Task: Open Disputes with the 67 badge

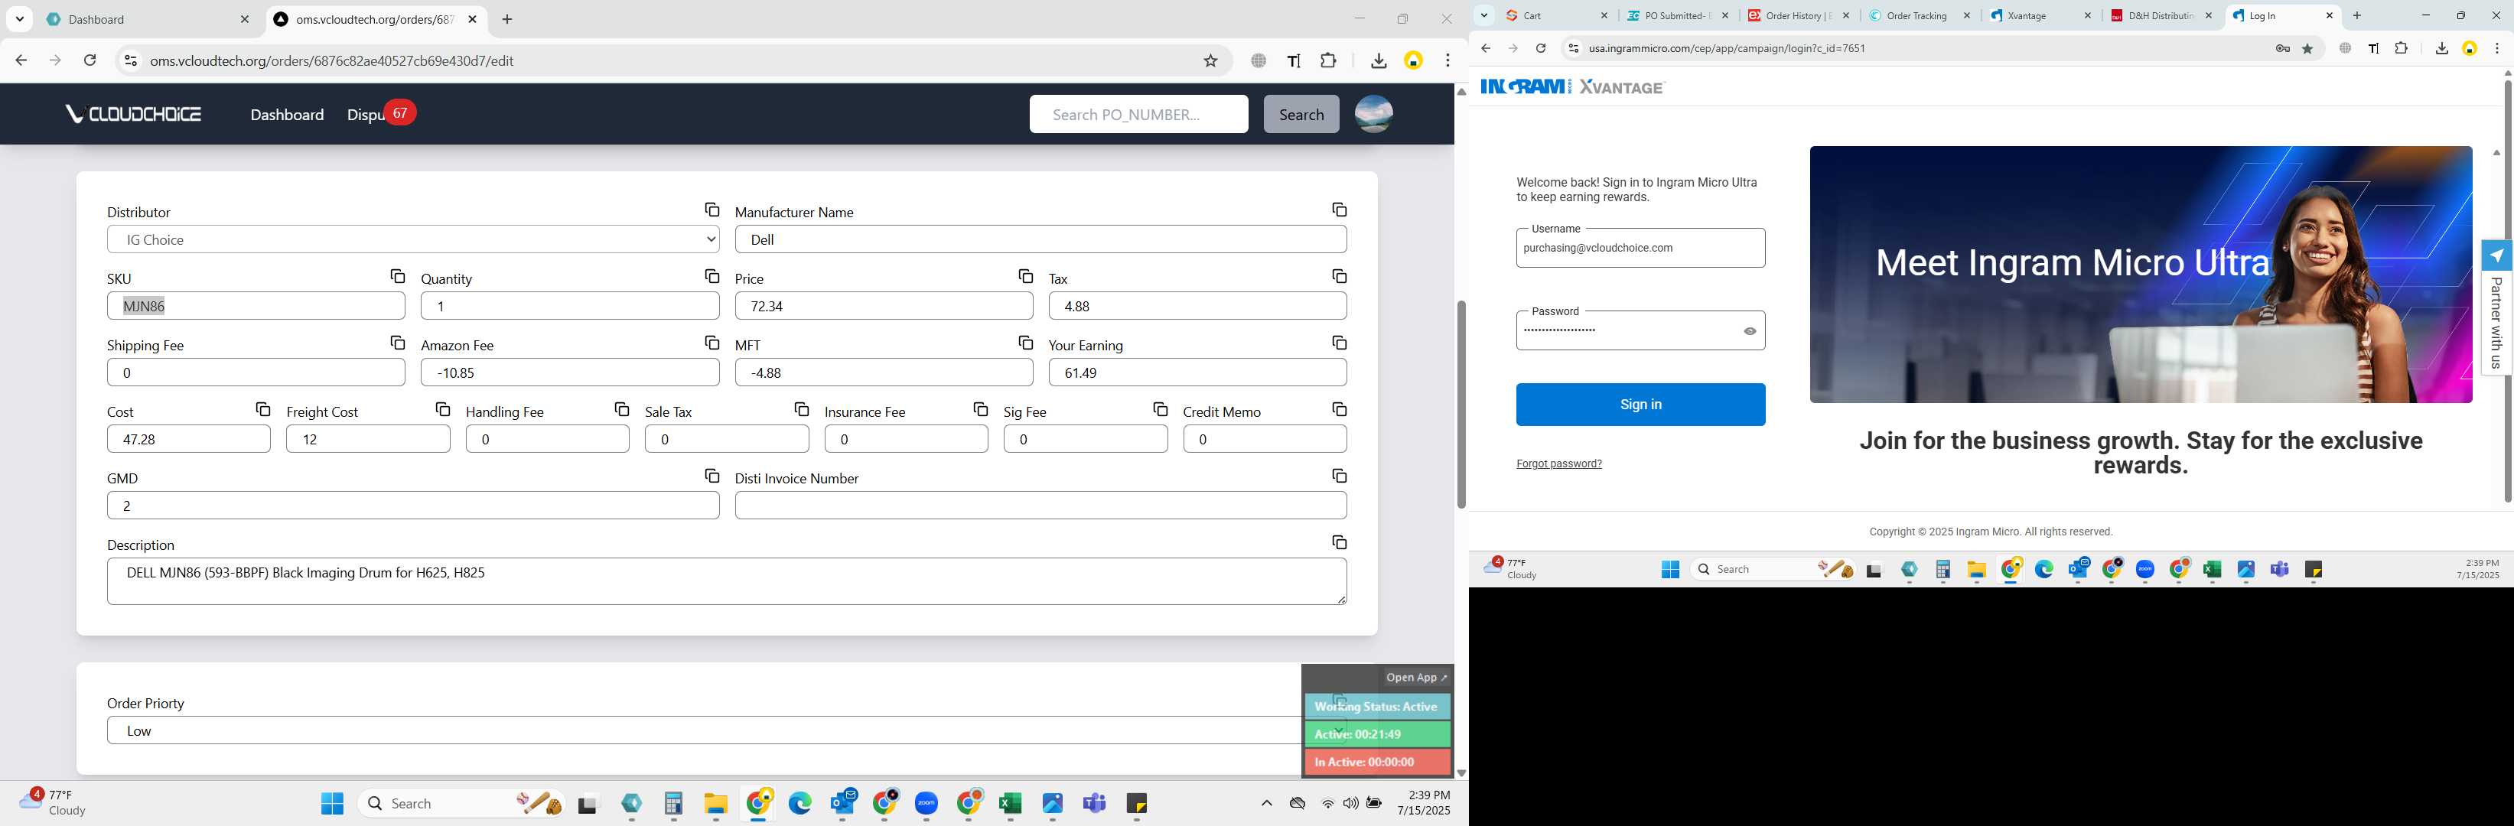Action: pos(380,114)
